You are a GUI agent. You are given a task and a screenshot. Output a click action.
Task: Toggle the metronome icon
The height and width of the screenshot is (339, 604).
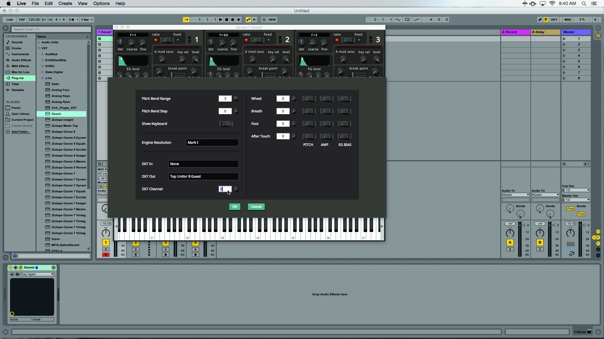pyautogui.click(x=72, y=19)
